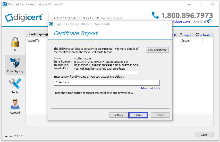Select the Code Signing shield icon
This screenshot has height=142, width=220.
[x=15, y=63]
